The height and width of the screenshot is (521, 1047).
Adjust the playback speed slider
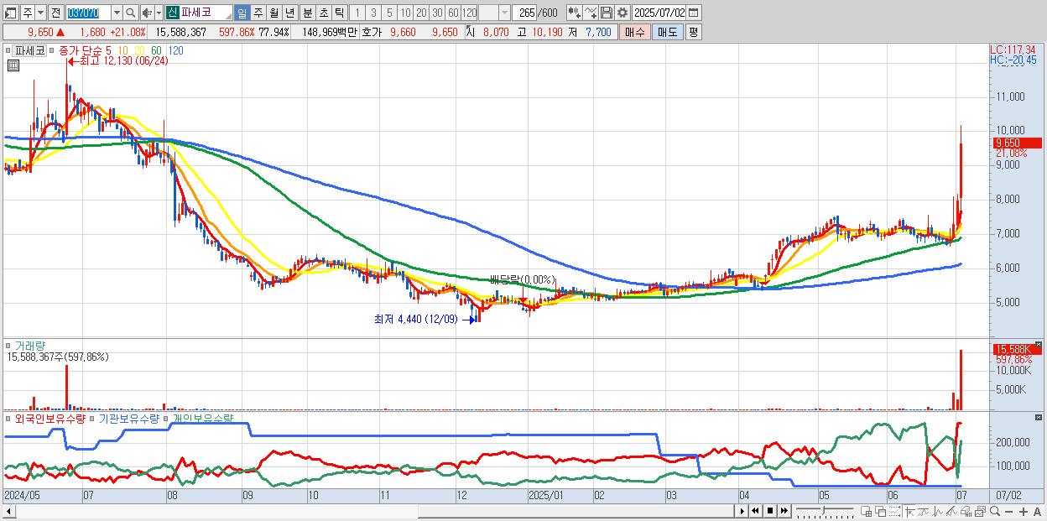(825, 511)
